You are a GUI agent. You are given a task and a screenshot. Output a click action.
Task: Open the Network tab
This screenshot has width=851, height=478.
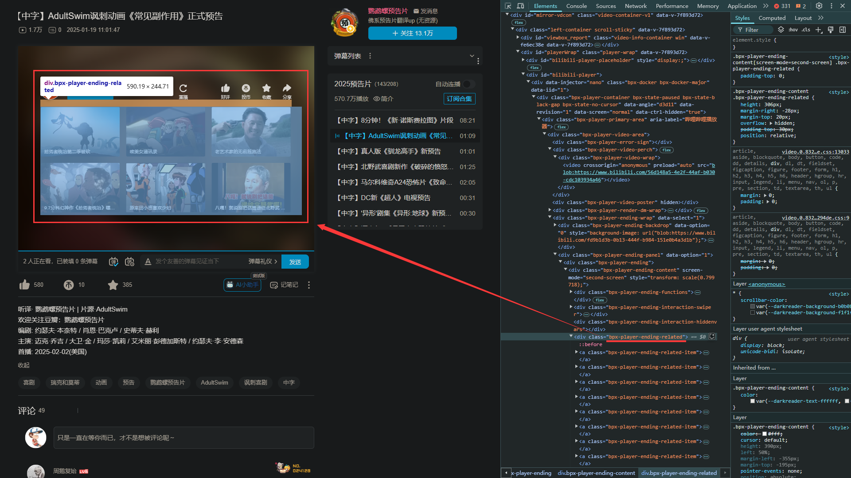point(636,6)
